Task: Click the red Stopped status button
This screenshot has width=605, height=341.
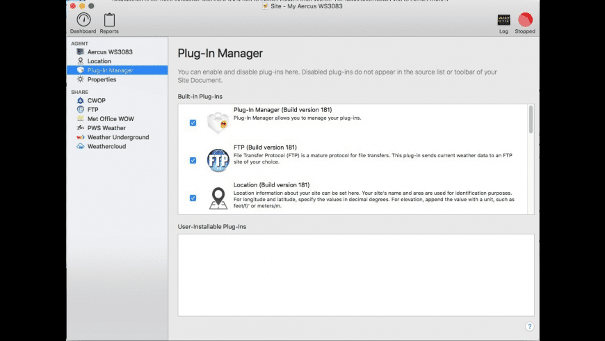Action: pos(525,20)
